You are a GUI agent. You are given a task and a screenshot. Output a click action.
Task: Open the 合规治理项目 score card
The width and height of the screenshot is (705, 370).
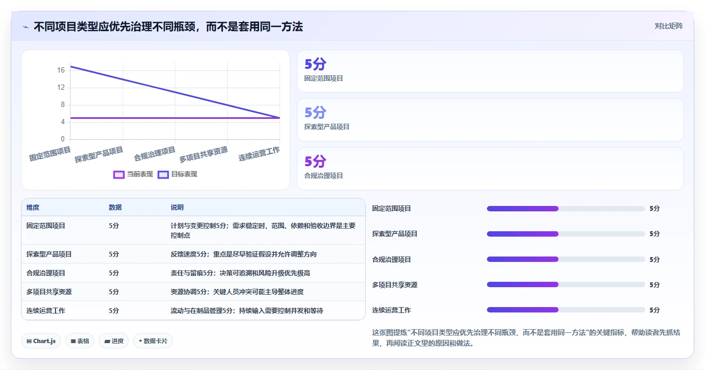click(x=490, y=168)
